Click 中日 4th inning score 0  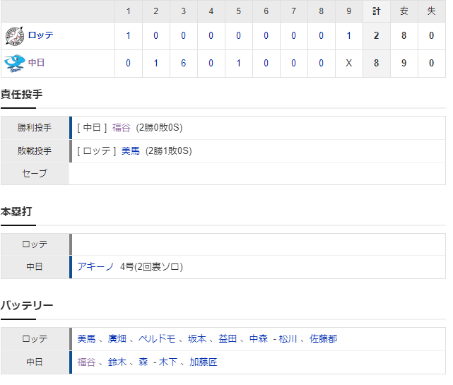[x=211, y=64]
